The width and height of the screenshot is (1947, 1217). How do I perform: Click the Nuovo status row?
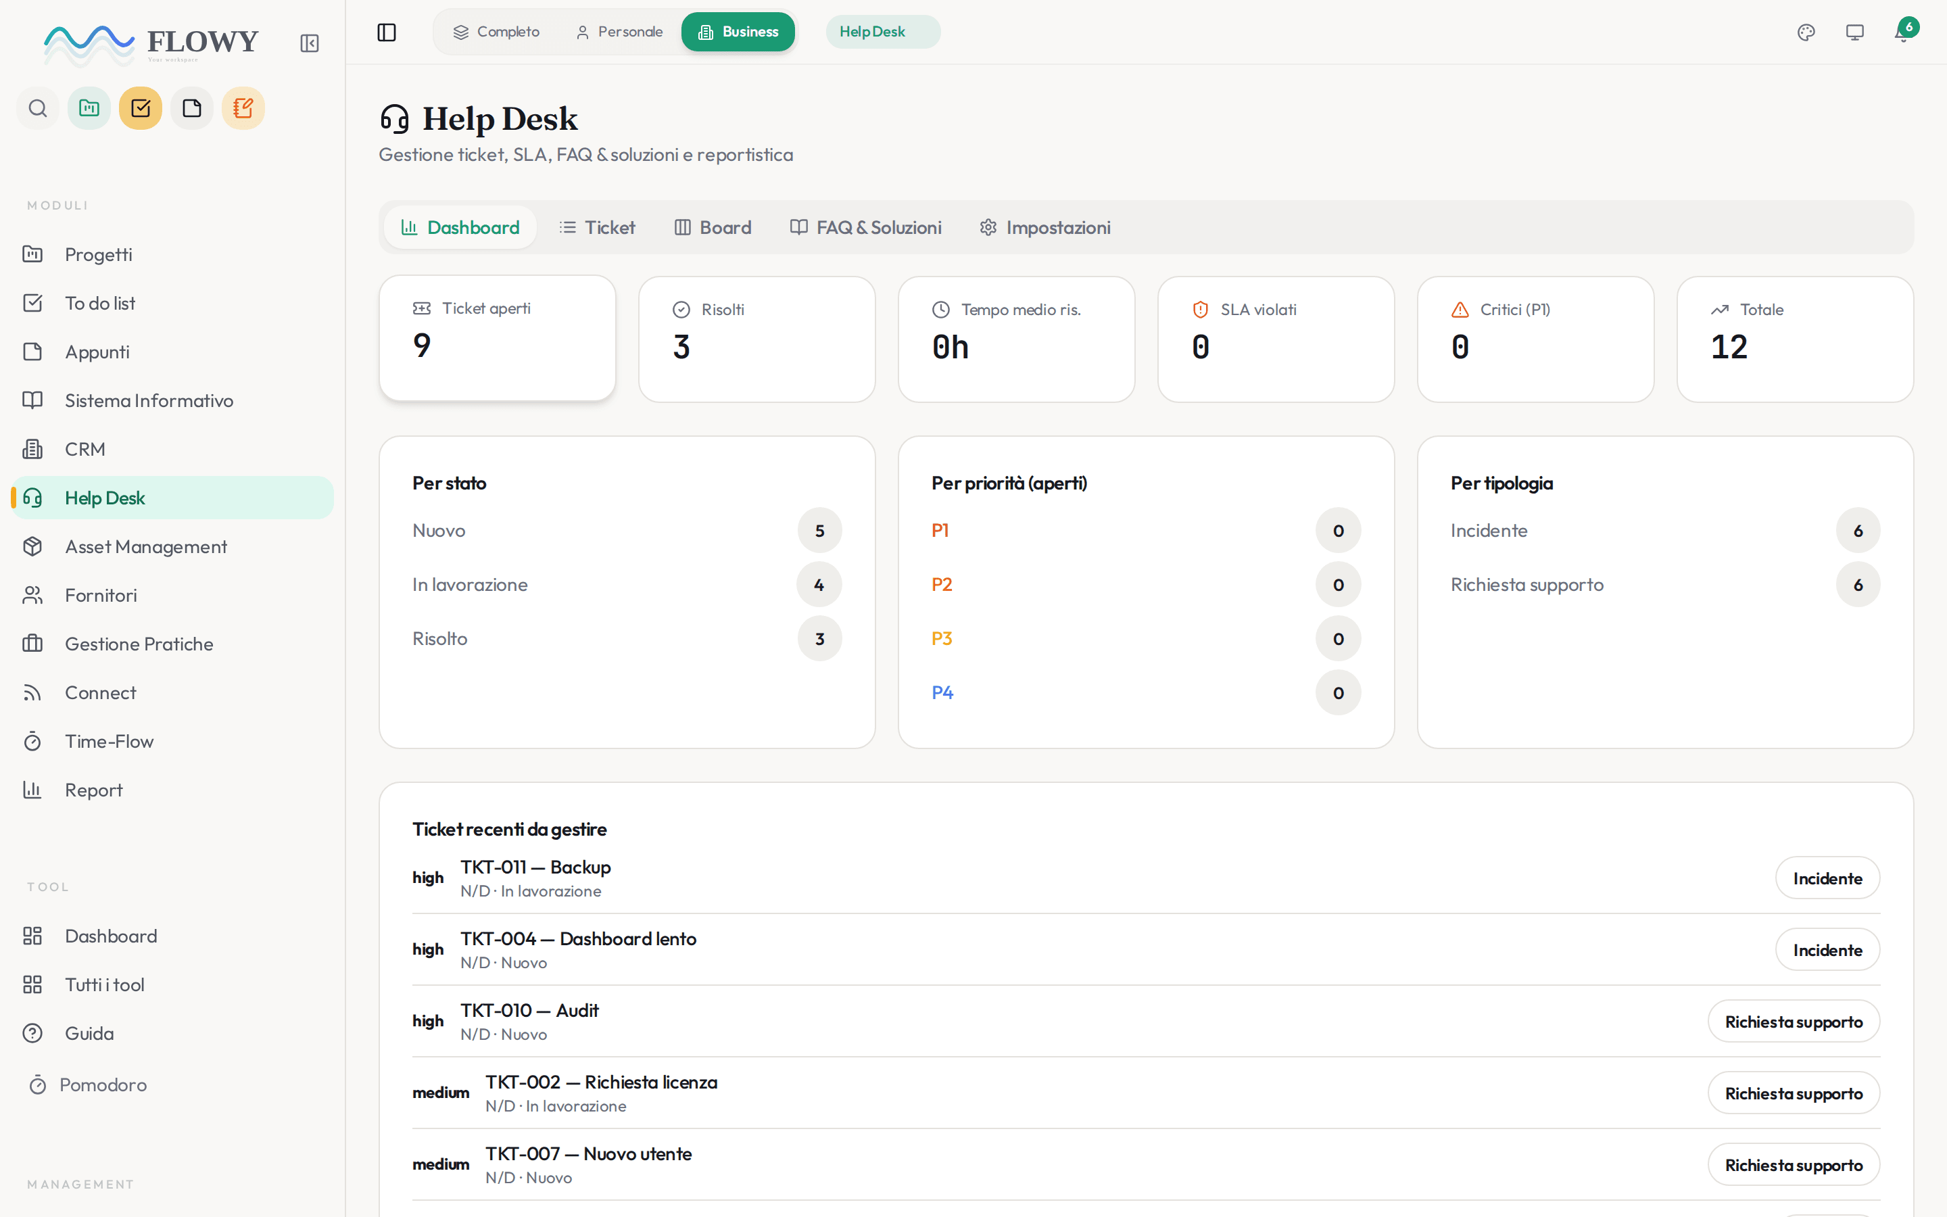(x=627, y=531)
